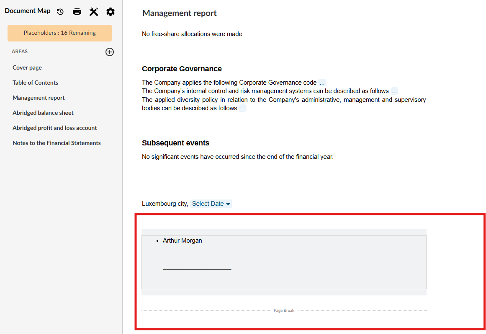Screen dimensions: 486x334
Task: Open Abridged profit and loss account
Action: point(55,128)
